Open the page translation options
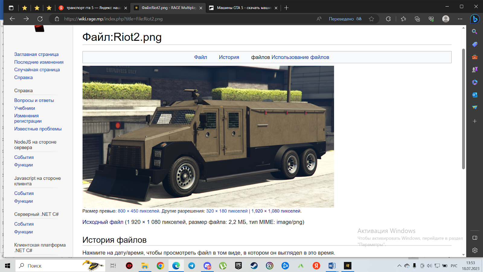The height and width of the screenshot is (272, 483). click(x=345, y=19)
